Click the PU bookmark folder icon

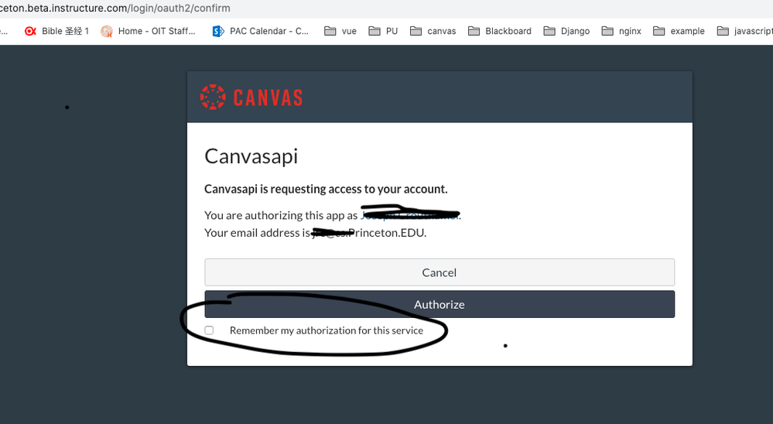click(x=375, y=31)
